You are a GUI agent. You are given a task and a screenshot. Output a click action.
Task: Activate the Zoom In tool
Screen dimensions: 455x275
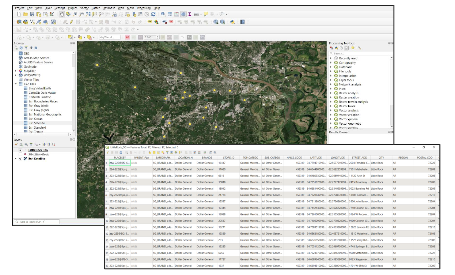(75, 14)
